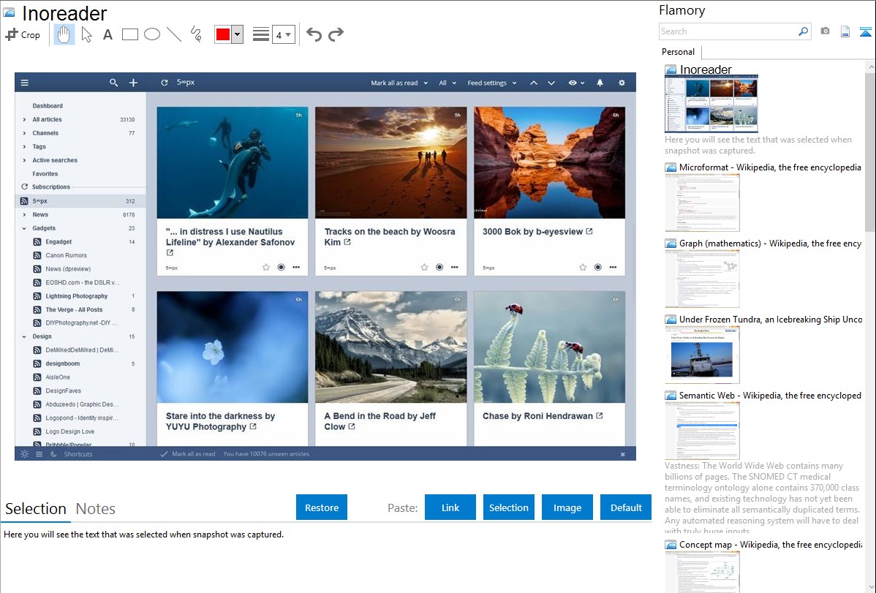
Task: Open the line thickness dropdown showing 4
Action: click(x=283, y=34)
